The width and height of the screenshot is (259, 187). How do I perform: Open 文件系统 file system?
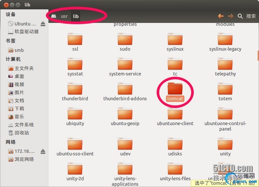21,125
